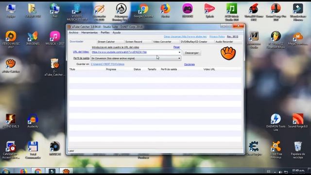
Task: Expand the URL del Video history dropdown
Action: (x=179, y=52)
